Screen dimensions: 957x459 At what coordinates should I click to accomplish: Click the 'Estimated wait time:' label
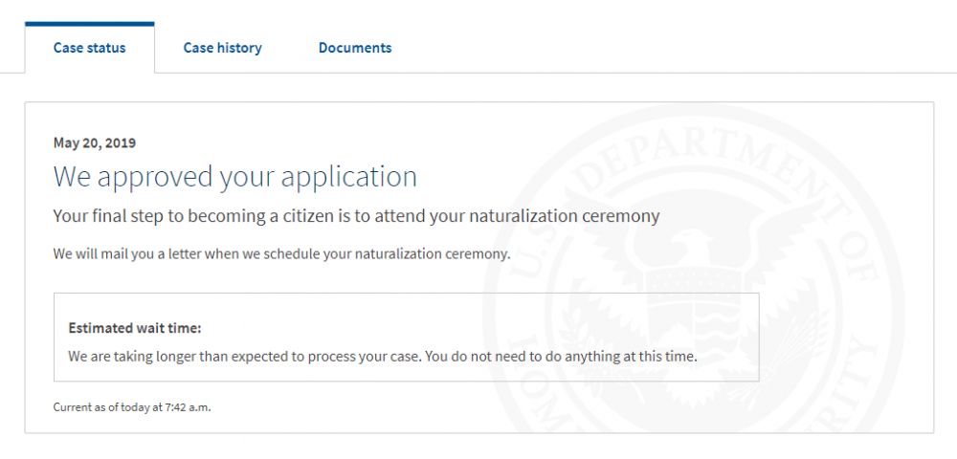click(135, 328)
